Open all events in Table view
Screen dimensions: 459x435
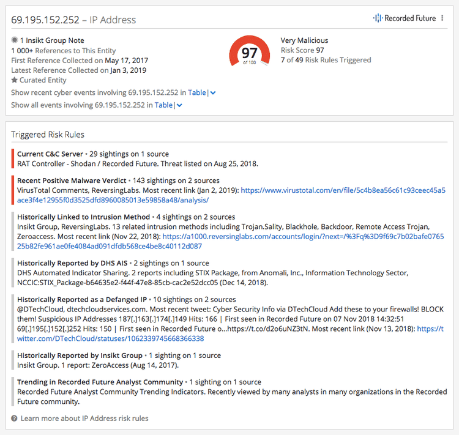[163, 105]
